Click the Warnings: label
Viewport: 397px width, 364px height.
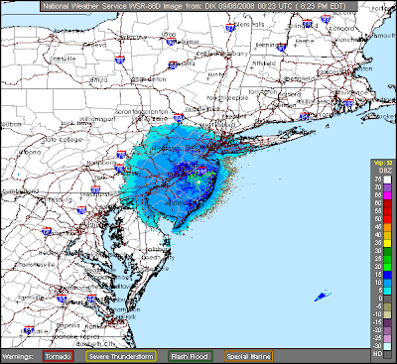tap(18, 357)
